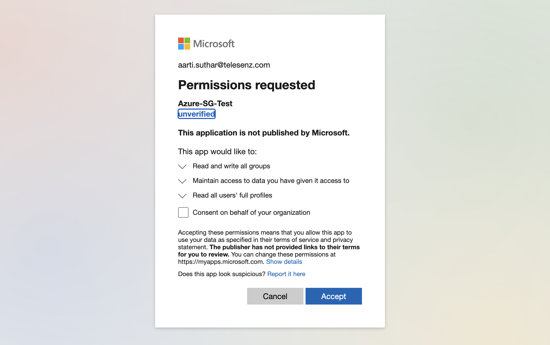The width and height of the screenshot is (550, 345).
Task: Cancel the permissions request
Action: pos(275,296)
